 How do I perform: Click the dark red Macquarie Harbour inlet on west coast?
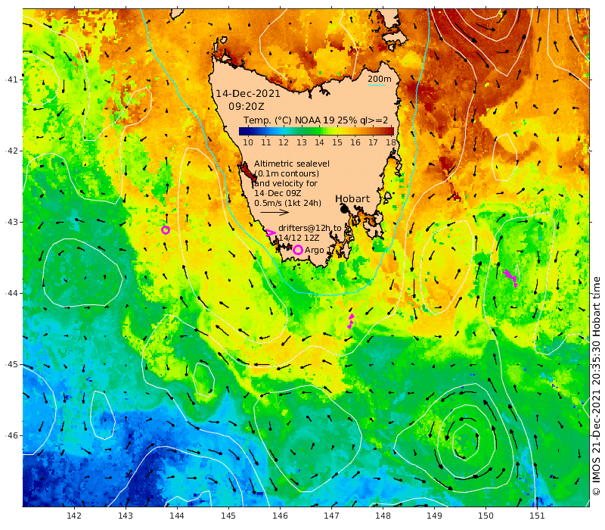[x=247, y=172]
